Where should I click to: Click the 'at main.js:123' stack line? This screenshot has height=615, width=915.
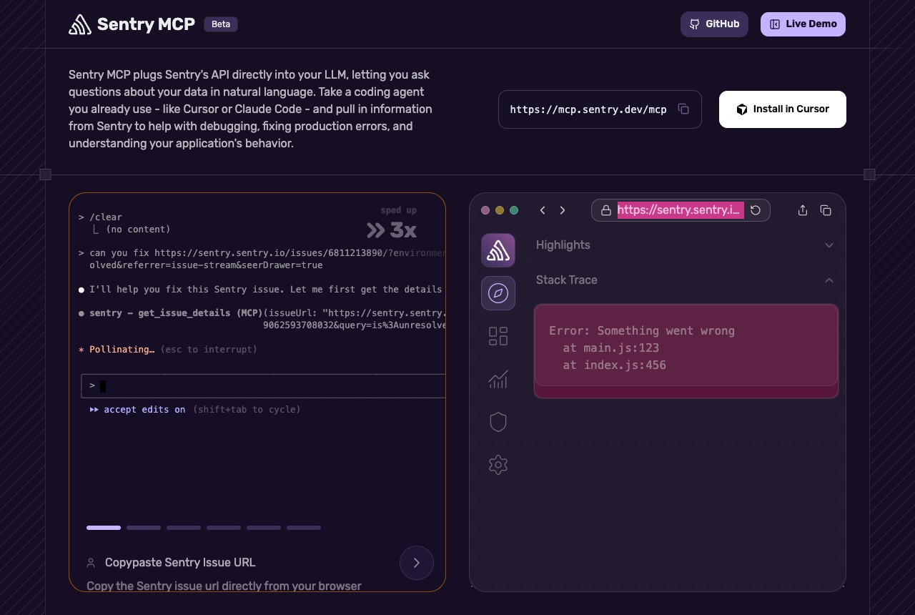pos(610,348)
